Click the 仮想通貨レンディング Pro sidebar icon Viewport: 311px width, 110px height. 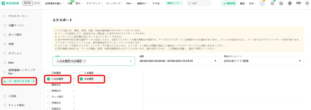[x=5, y=72]
